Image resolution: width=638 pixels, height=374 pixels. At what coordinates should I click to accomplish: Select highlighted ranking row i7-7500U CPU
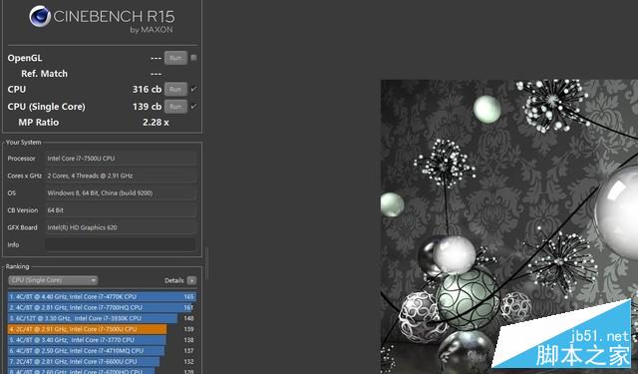102,329
